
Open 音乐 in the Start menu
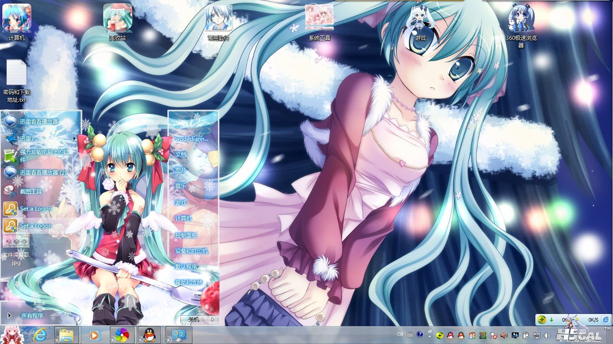pos(181,186)
